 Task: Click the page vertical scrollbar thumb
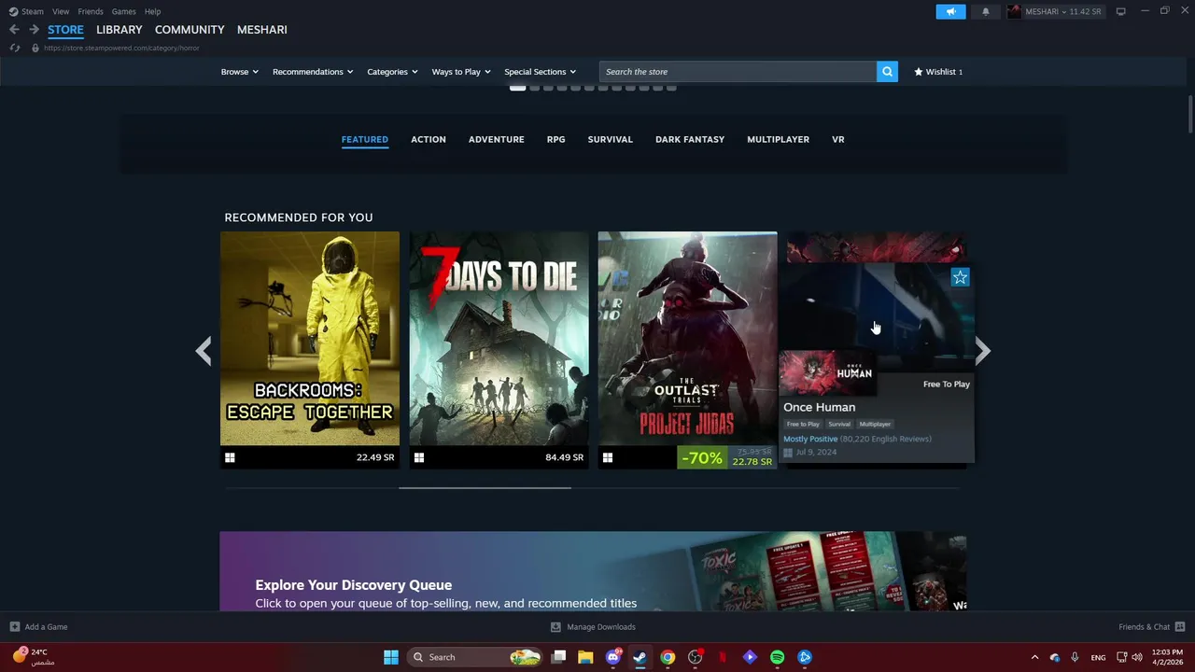[x=1190, y=115]
